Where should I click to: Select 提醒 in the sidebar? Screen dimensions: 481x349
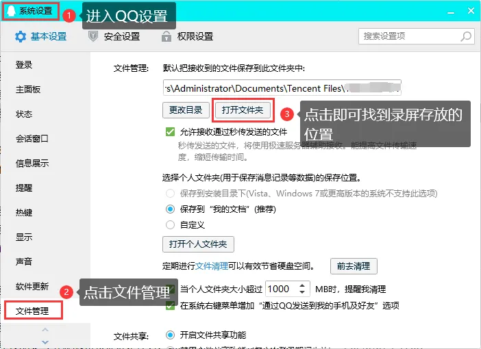tap(24, 188)
